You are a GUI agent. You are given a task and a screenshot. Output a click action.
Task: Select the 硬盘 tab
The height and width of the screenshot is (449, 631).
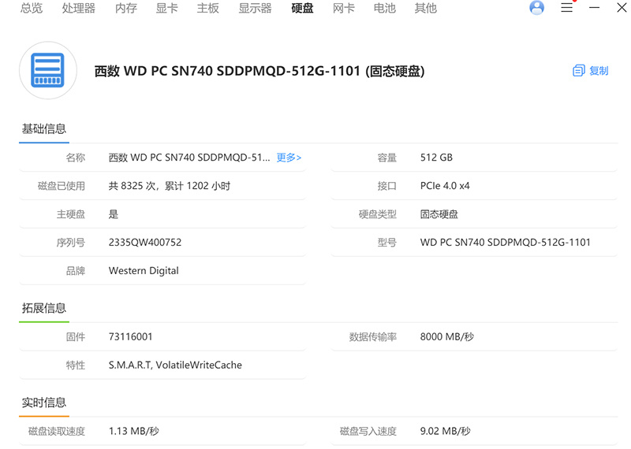(302, 8)
